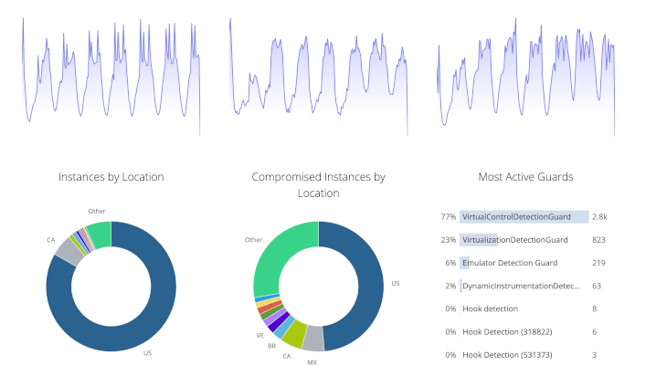Open Hook Detection (531373) entry
This screenshot has width=656, height=365.
(x=524, y=355)
